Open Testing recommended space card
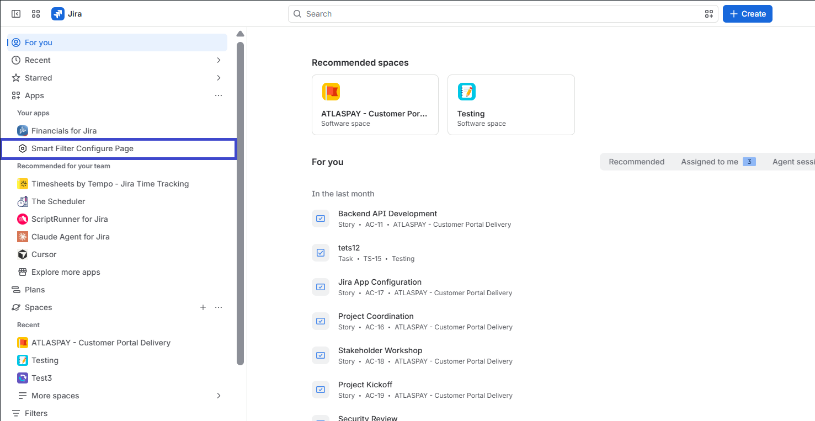Viewport: 815px width, 421px height. (511, 105)
